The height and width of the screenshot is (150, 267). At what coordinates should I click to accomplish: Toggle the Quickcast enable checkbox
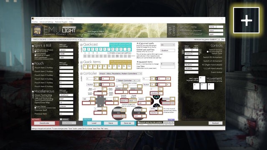pyautogui.click(x=81, y=45)
